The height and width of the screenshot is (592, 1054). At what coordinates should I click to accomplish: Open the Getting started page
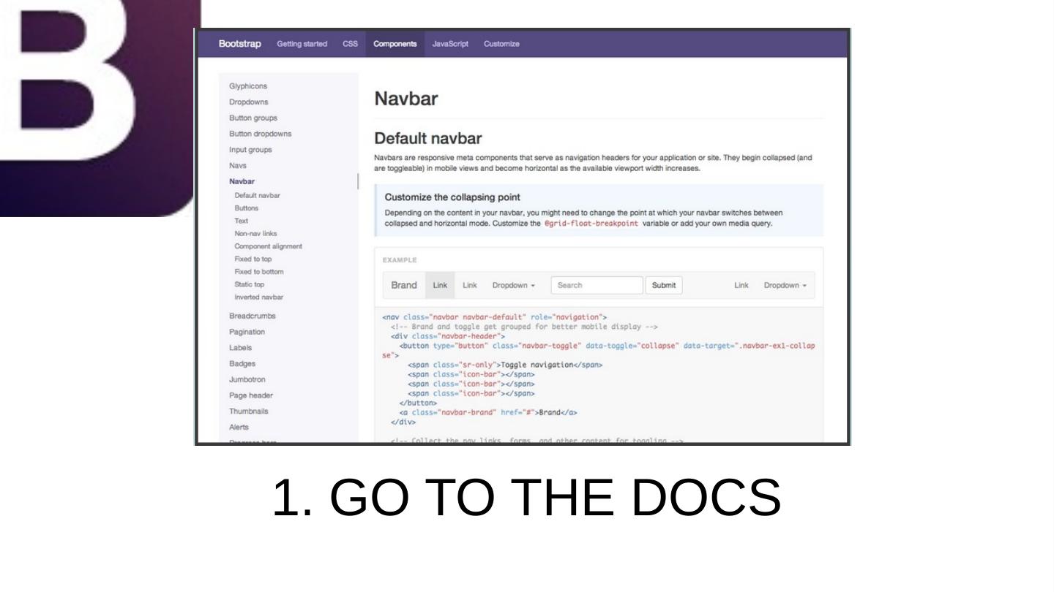click(x=302, y=44)
